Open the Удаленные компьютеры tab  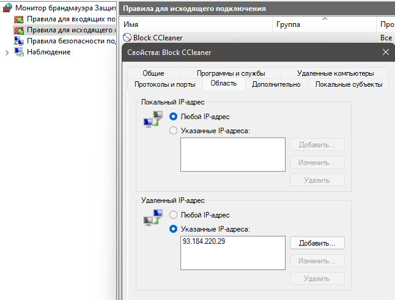335,73
